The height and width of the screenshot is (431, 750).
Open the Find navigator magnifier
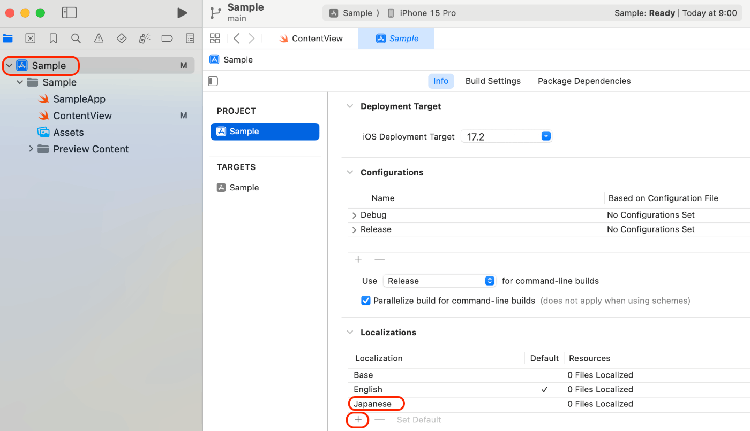76,39
